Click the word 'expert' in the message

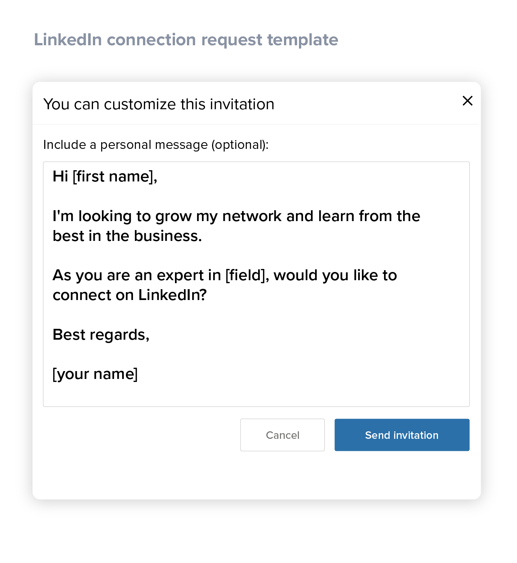click(180, 275)
